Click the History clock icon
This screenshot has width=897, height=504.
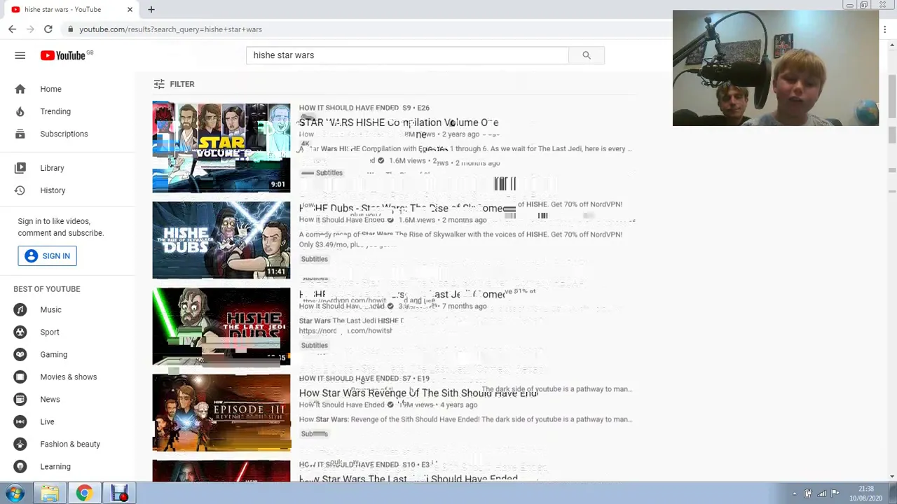[x=20, y=190]
